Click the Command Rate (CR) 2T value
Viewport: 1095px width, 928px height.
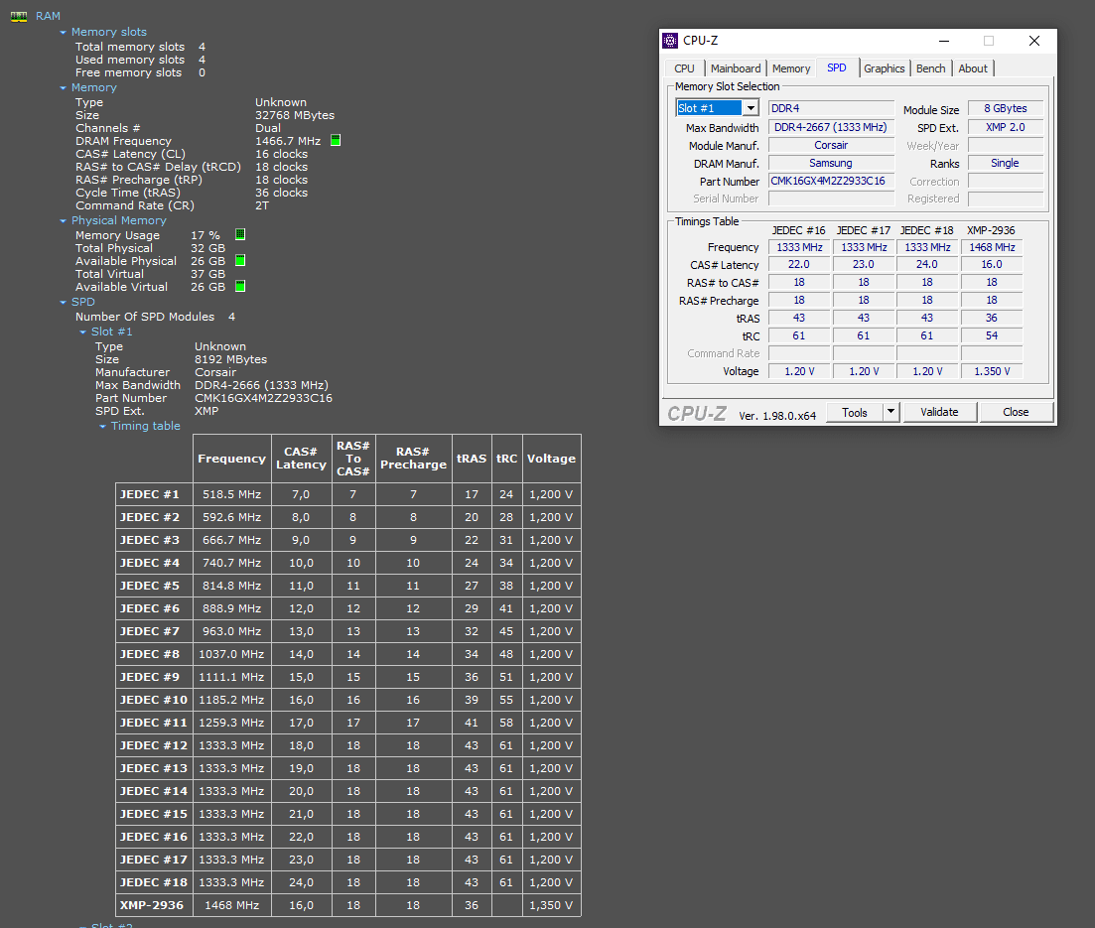pos(262,206)
